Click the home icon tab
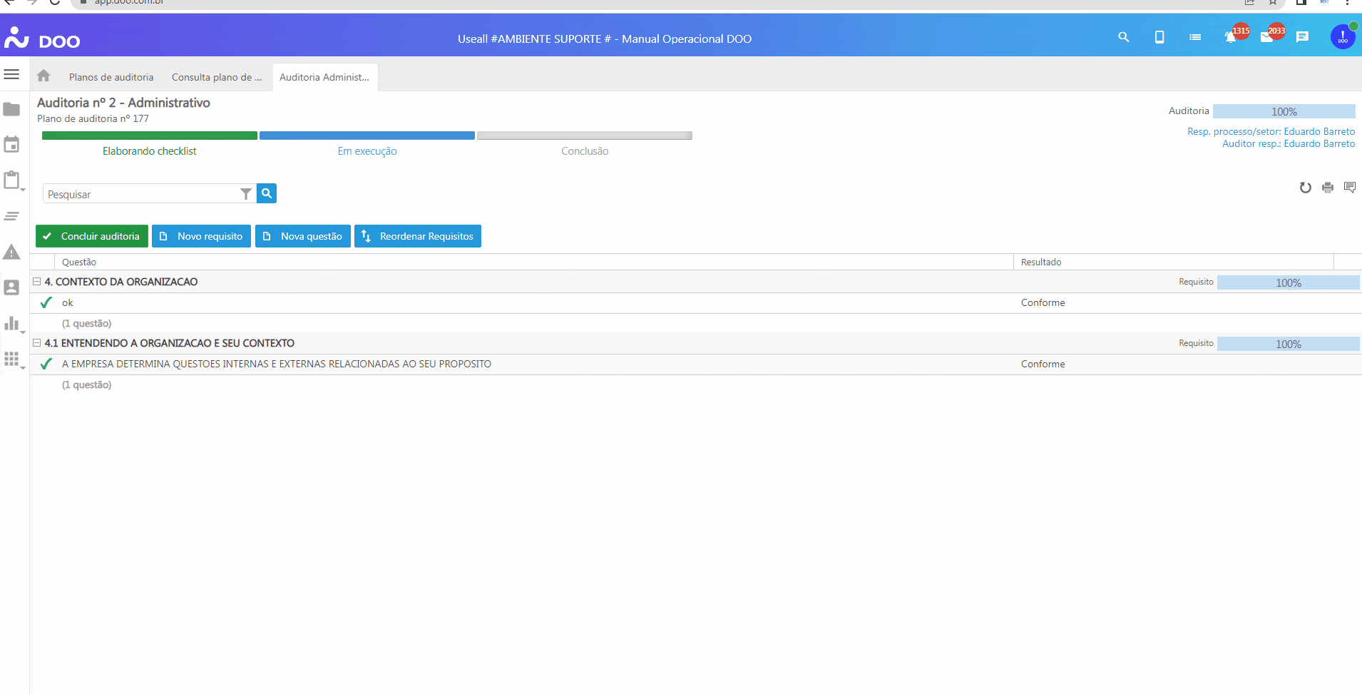 (43, 76)
